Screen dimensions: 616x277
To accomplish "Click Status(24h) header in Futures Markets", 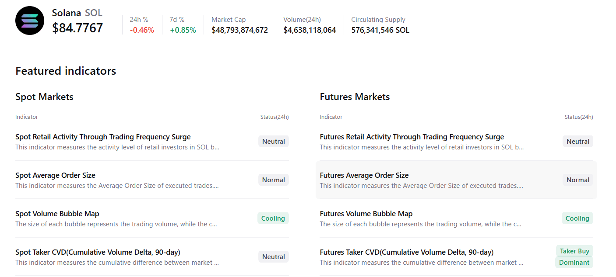I will click(x=579, y=117).
